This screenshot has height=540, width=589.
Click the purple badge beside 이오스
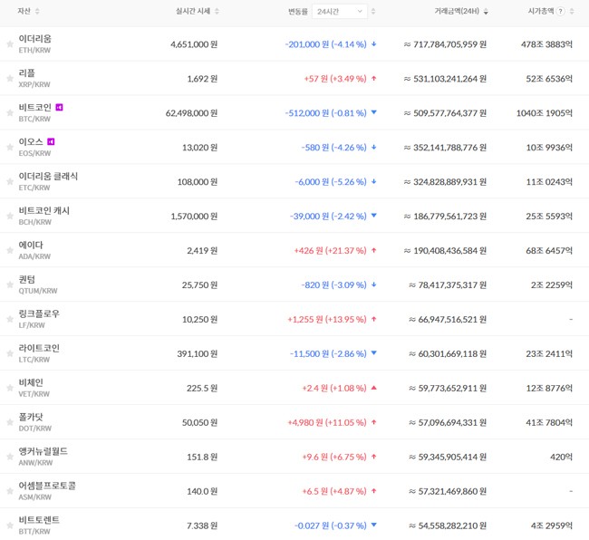(x=51, y=141)
